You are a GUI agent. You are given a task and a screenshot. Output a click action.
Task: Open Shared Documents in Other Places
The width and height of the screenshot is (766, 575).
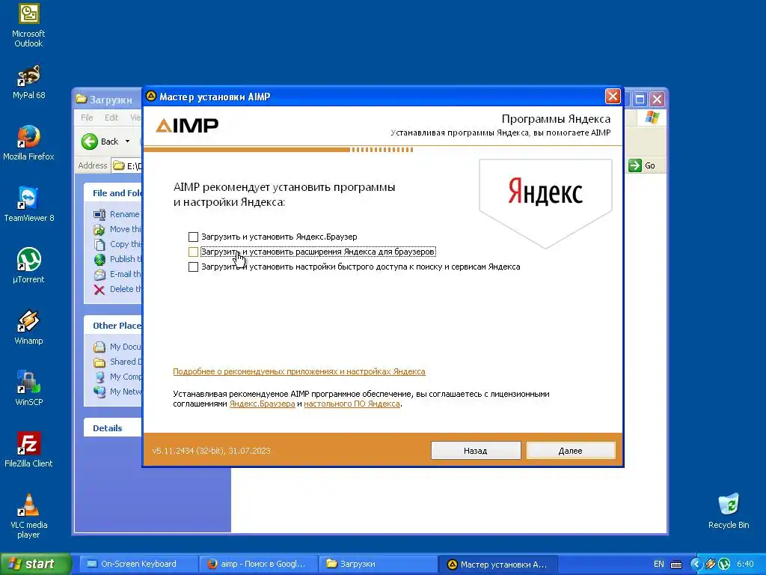click(117, 362)
